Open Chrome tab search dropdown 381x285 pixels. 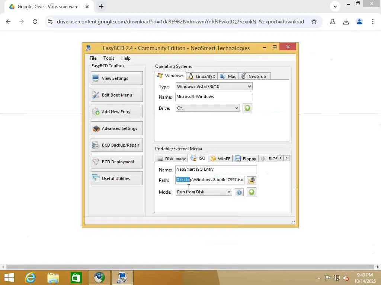335,7
